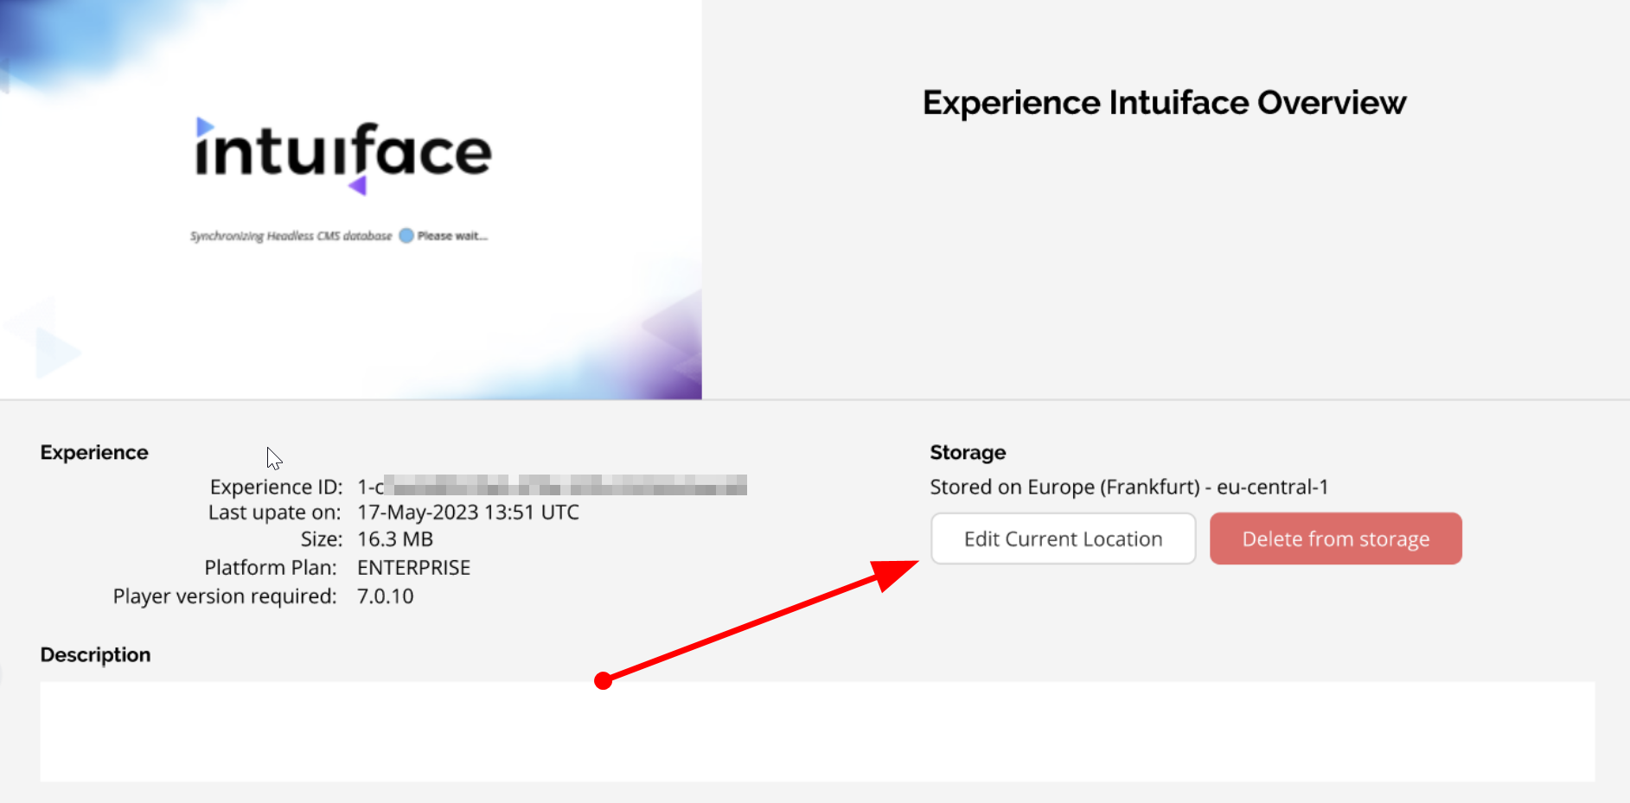Select the size value '16.3 MB'
The width and height of the screenshot is (1630, 803).
click(395, 539)
